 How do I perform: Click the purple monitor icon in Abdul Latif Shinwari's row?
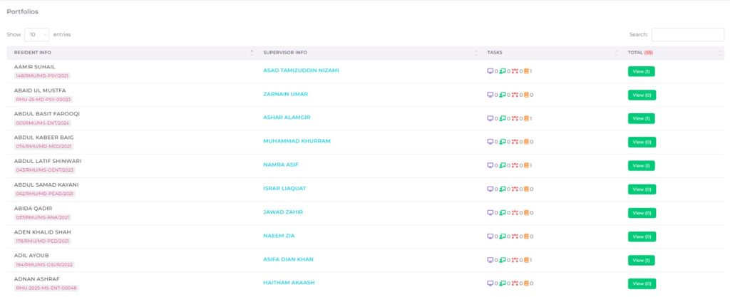[x=490, y=165]
